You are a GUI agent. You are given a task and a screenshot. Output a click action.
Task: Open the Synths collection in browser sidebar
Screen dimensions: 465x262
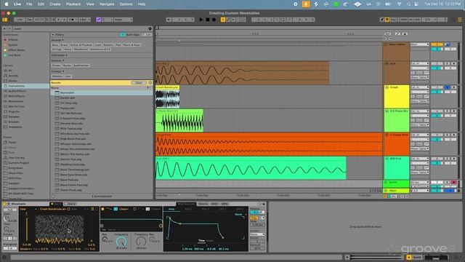(x=13, y=45)
